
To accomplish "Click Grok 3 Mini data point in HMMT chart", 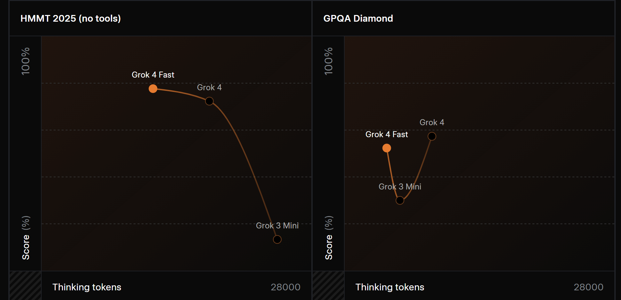I will (277, 239).
